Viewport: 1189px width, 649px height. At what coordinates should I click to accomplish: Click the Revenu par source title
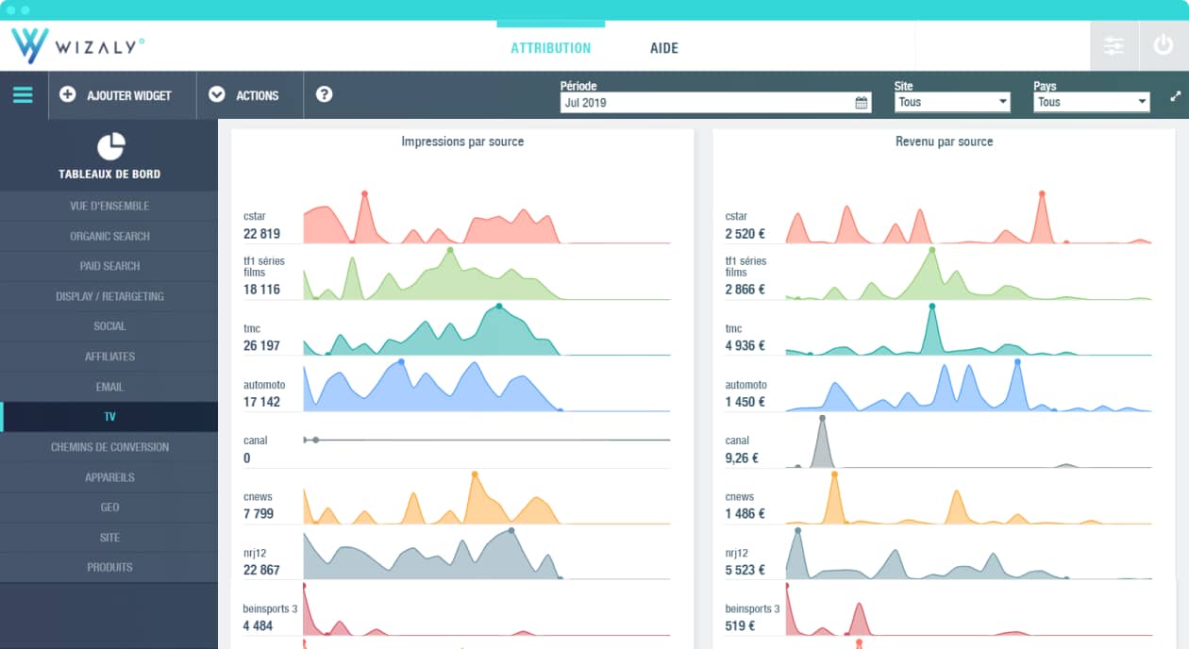944,141
